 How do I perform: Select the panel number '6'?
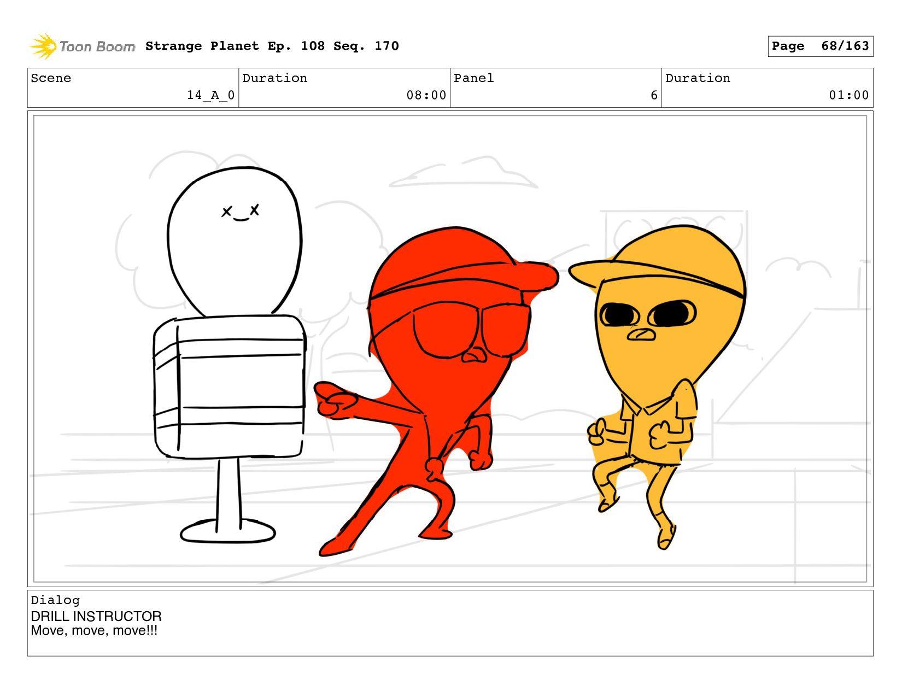point(654,95)
